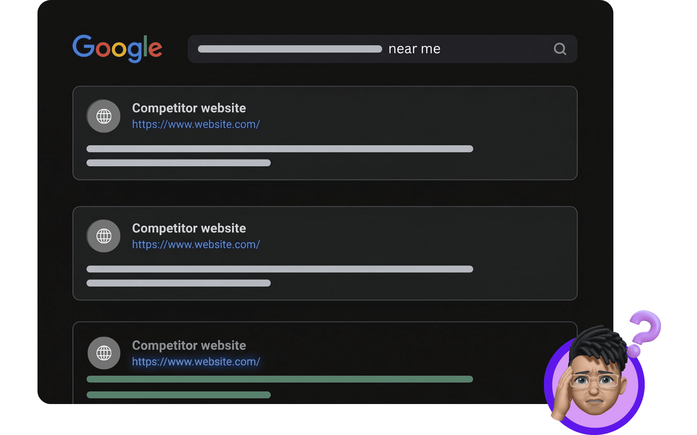Follow the first result's website.com URL
The image size is (697, 435).
[196, 124]
